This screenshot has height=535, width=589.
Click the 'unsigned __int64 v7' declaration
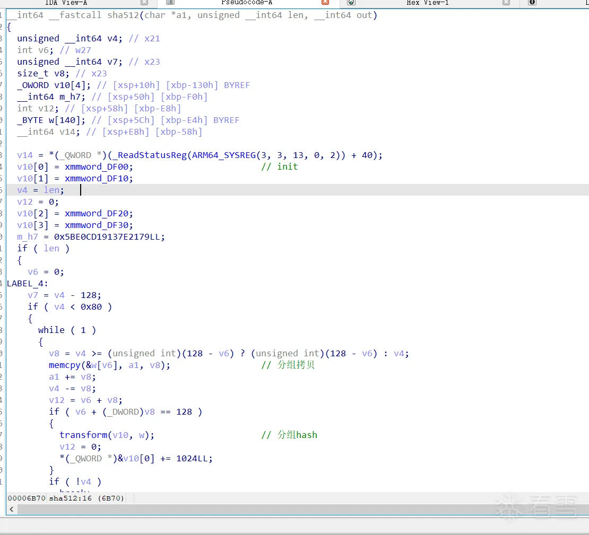70,62
